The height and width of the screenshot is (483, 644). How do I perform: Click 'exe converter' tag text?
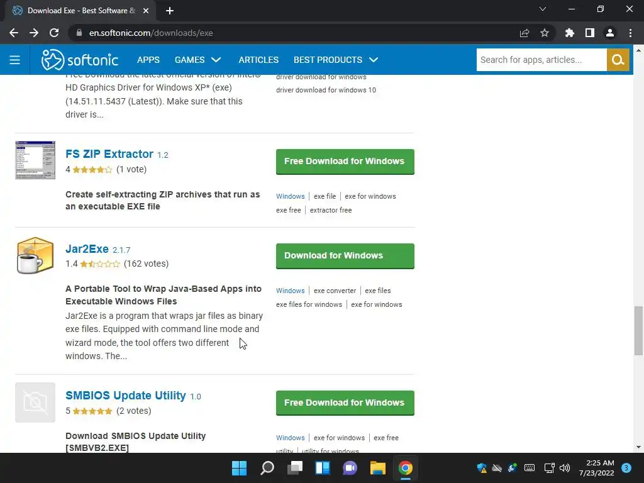335,291
